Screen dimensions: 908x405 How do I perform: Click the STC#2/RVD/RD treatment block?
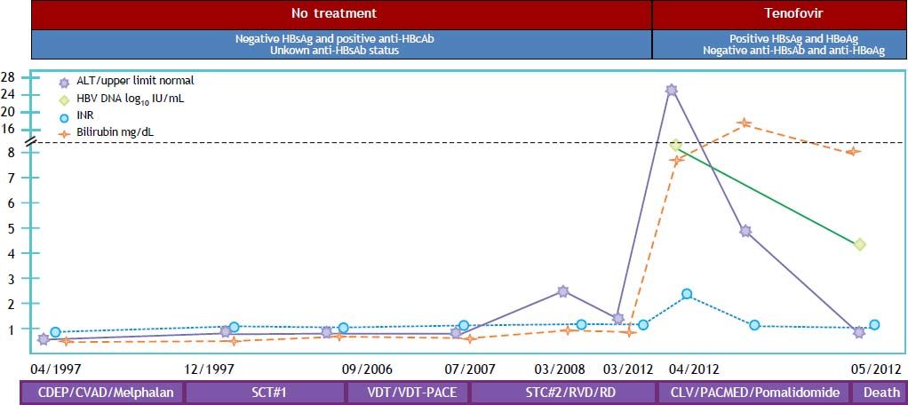(562, 393)
